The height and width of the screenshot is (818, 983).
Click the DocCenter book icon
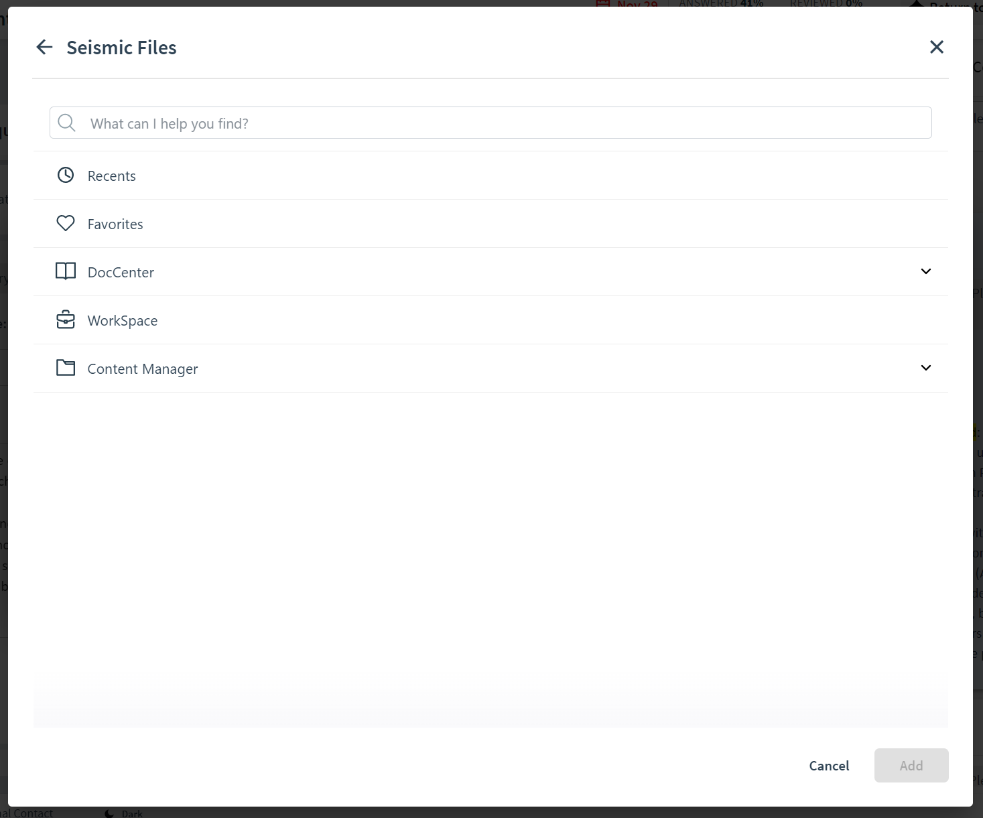click(66, 271)
